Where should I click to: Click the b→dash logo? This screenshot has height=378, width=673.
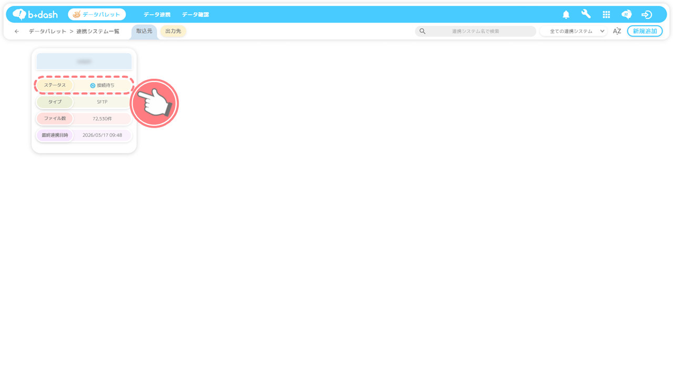(x=35, y=14)
